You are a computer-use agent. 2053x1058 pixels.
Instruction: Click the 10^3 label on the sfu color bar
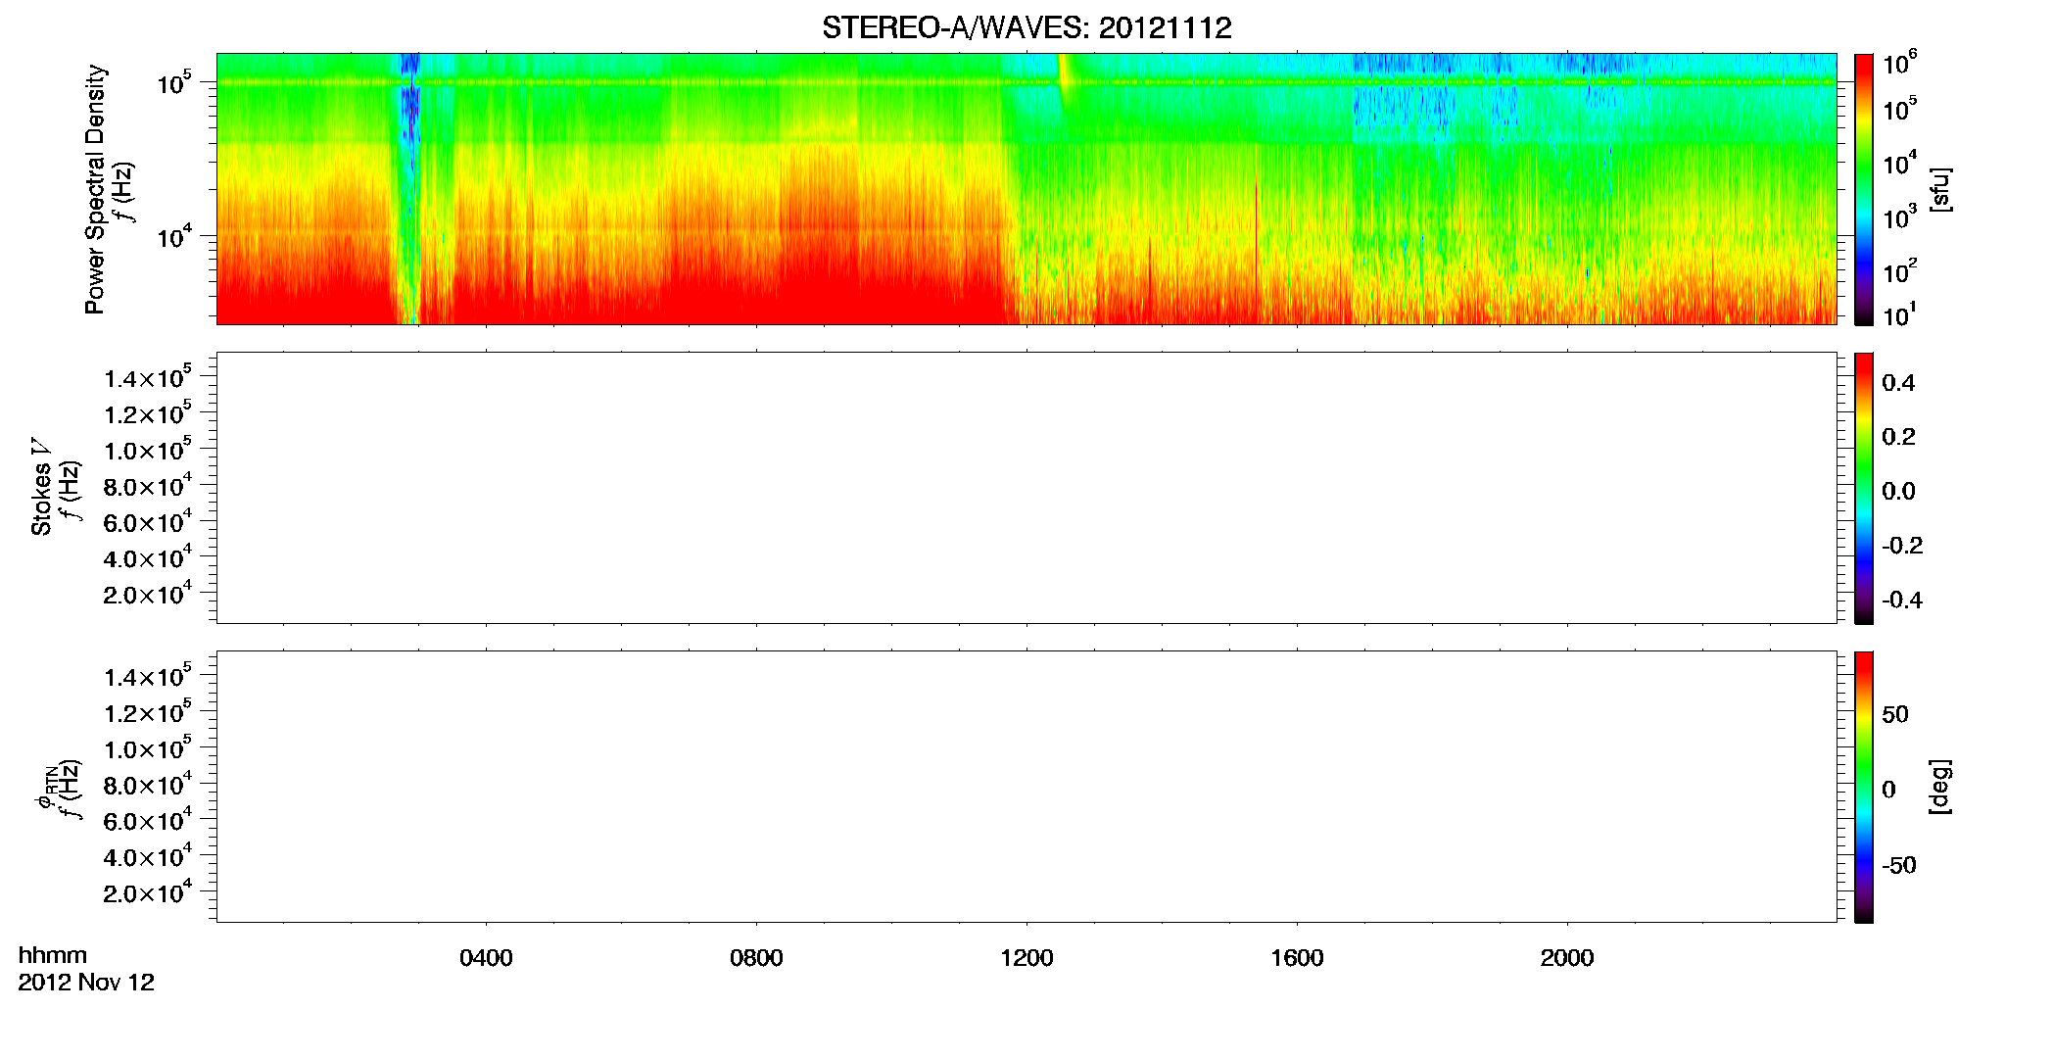click(x=1899, y=216)
